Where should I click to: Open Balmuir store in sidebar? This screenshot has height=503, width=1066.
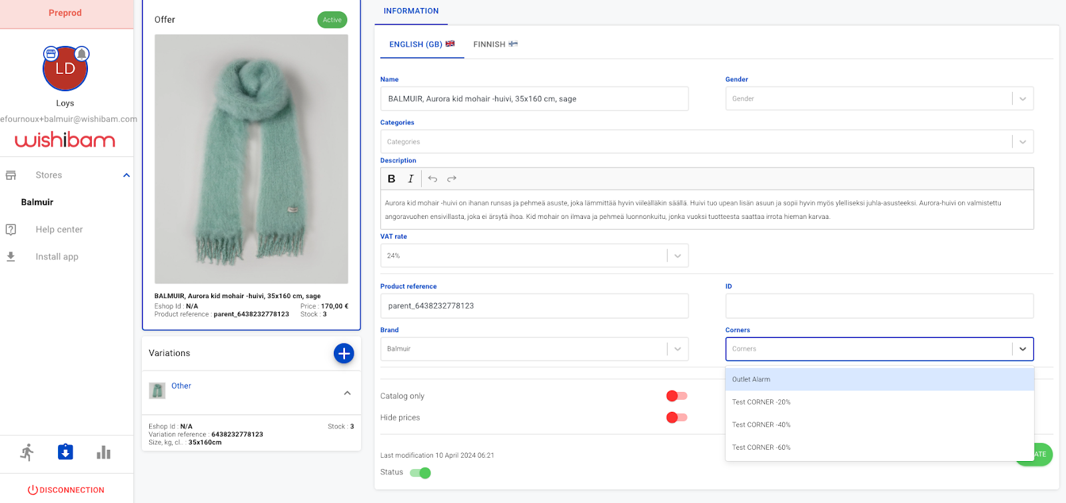click(37, 202)
